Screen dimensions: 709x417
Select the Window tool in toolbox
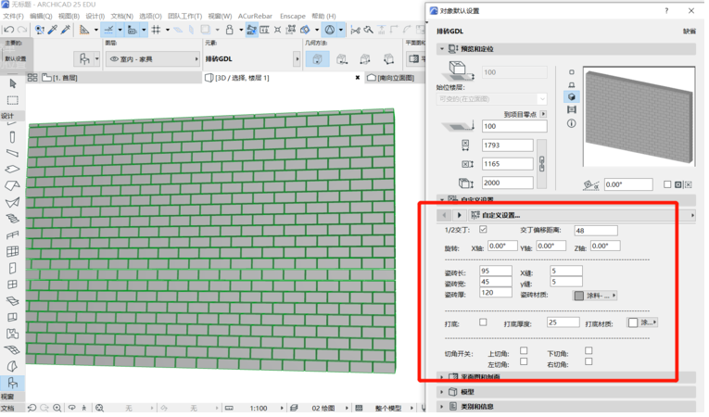tap(13, 284)
